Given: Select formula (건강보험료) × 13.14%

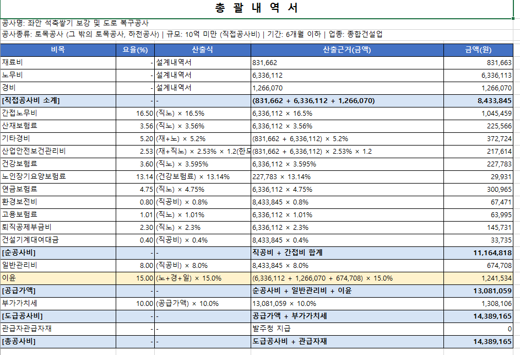Looking at the screenshot, I should [203, 176].
